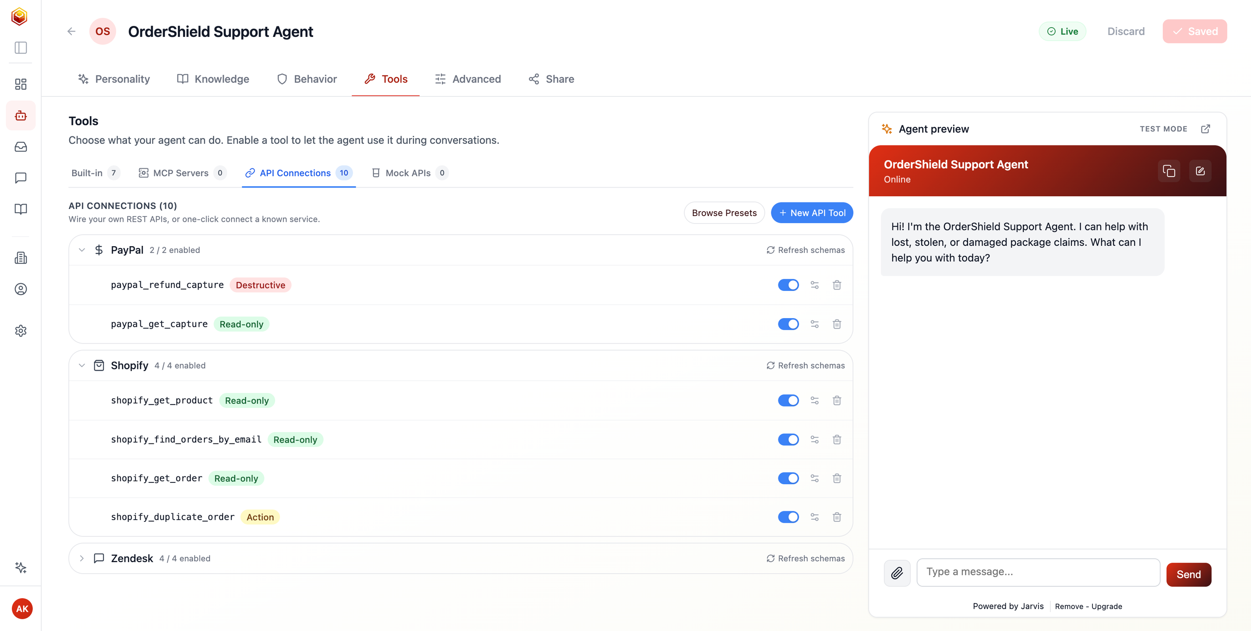Image resolution: width=1251 pixels, height=631 pixels.
Task: Switch off the shopify_duplicate_order toggle
Action: [x=788, y=518]
